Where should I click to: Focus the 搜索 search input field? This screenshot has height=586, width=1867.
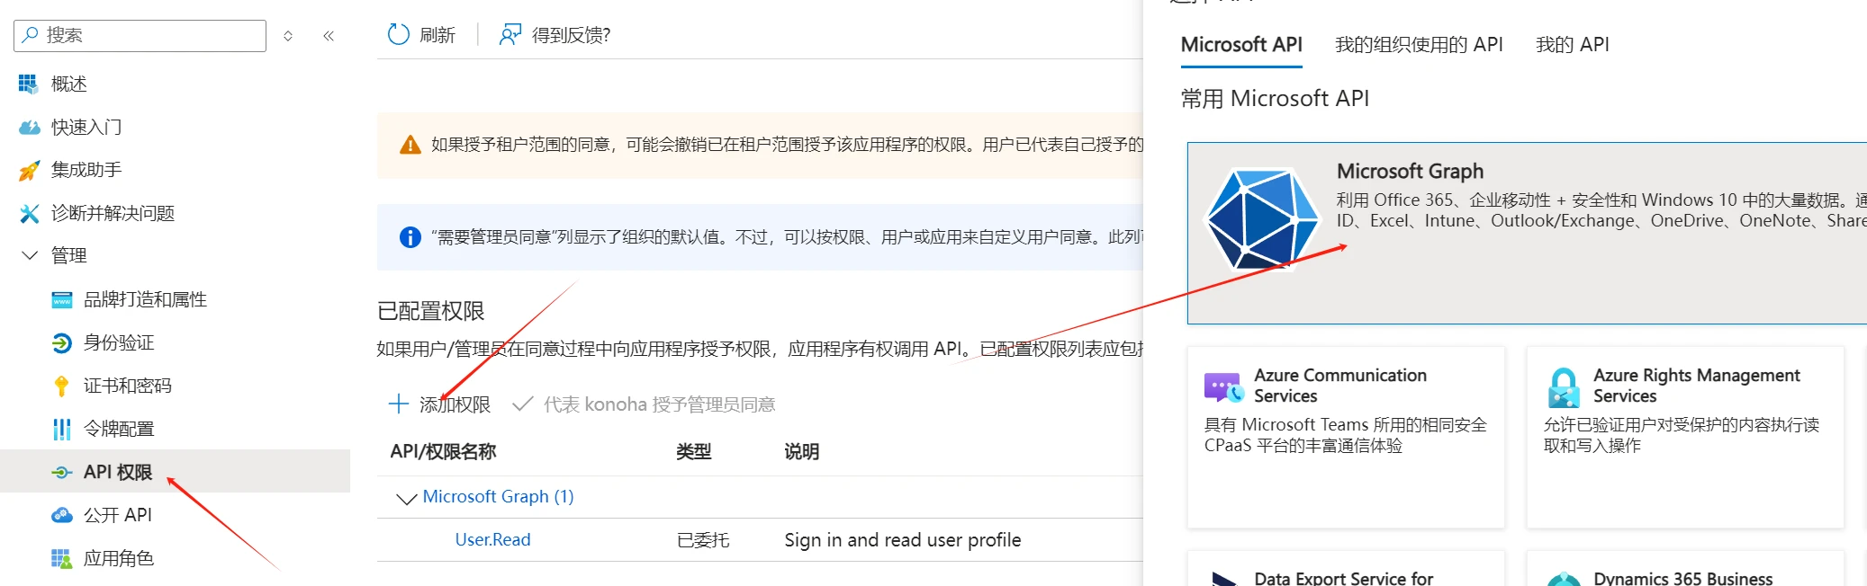click(x=140, y=35)
